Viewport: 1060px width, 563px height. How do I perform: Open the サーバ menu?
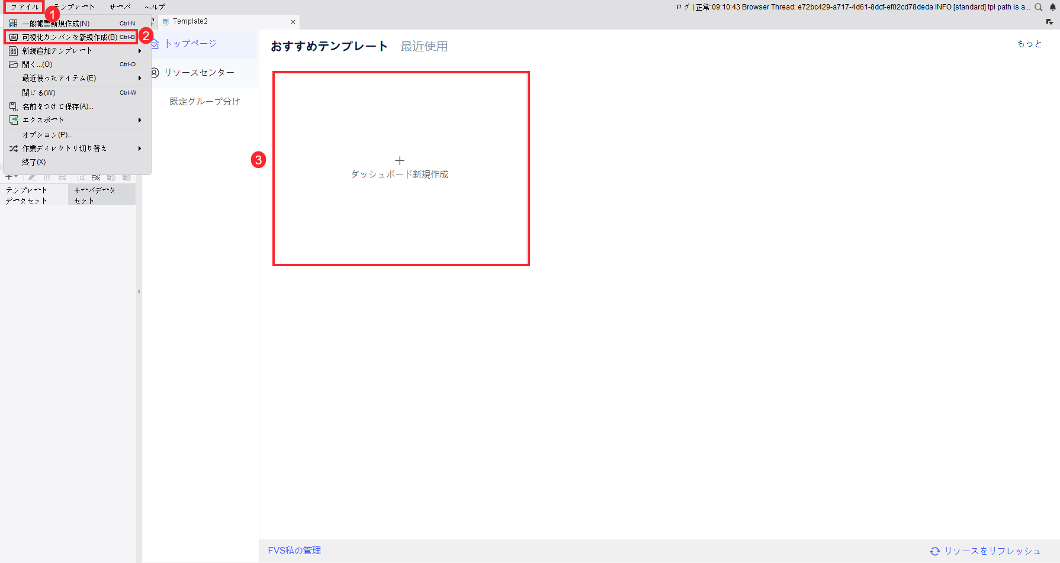(x=120, y=7)
